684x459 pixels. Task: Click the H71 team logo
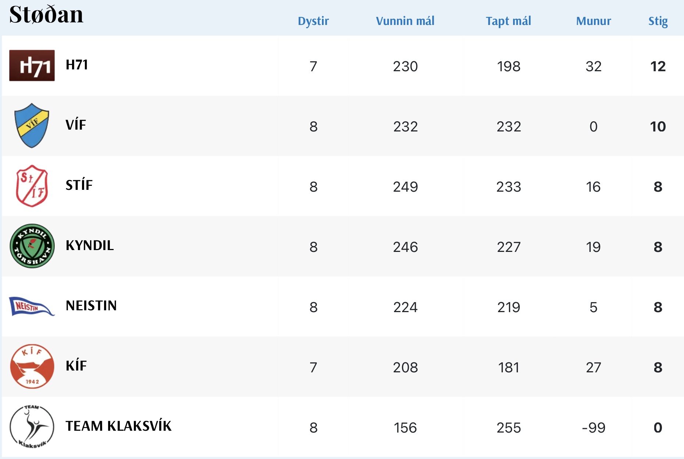click(32, 65)
